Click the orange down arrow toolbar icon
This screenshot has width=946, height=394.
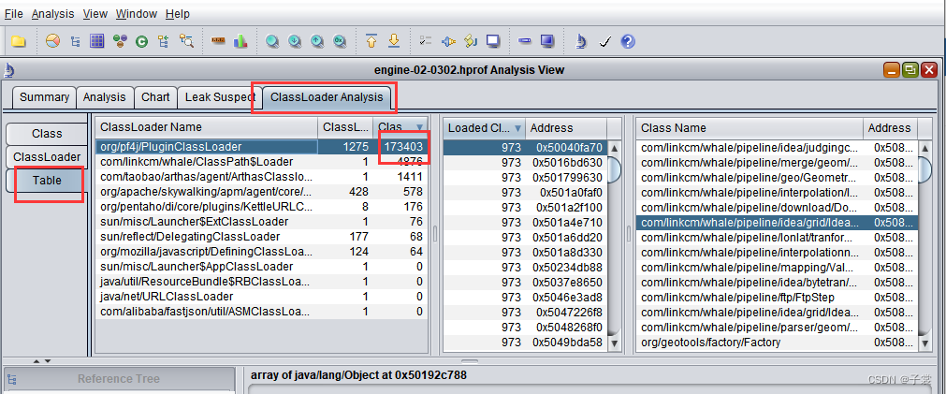pos(393,41)
